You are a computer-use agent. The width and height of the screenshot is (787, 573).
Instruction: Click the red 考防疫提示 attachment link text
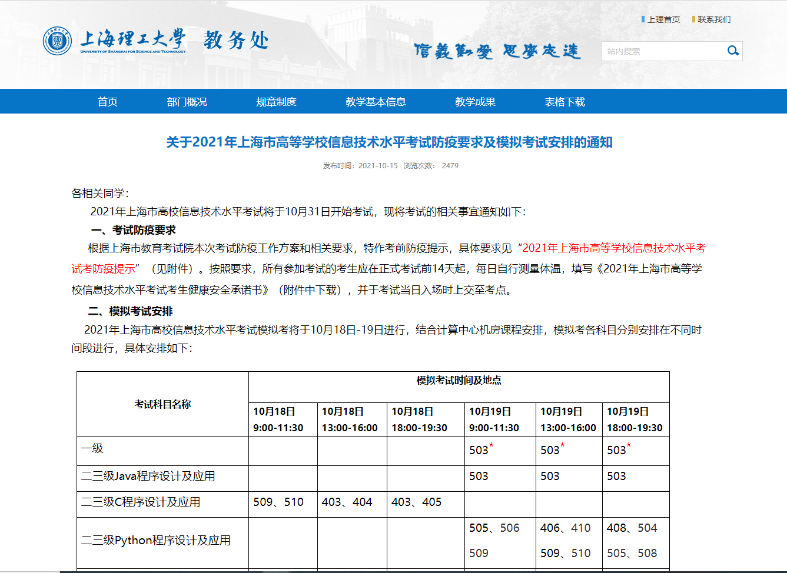tap(104, 269)
